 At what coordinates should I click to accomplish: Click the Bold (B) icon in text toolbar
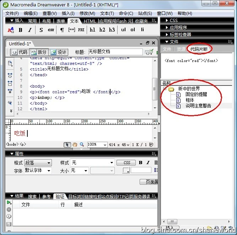tap(20, 30)
